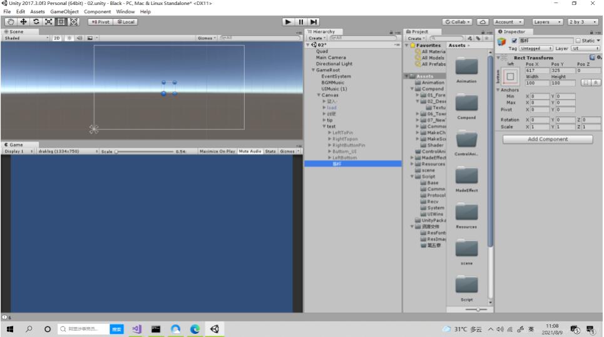Open Rect Transform help icon
This screenshot has height=337, width=604.
(593, 58)
